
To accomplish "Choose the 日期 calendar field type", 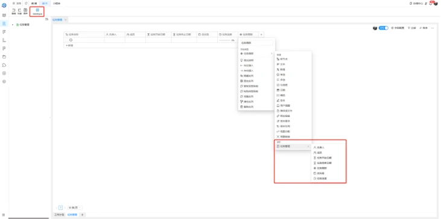I will pos(281,90).
